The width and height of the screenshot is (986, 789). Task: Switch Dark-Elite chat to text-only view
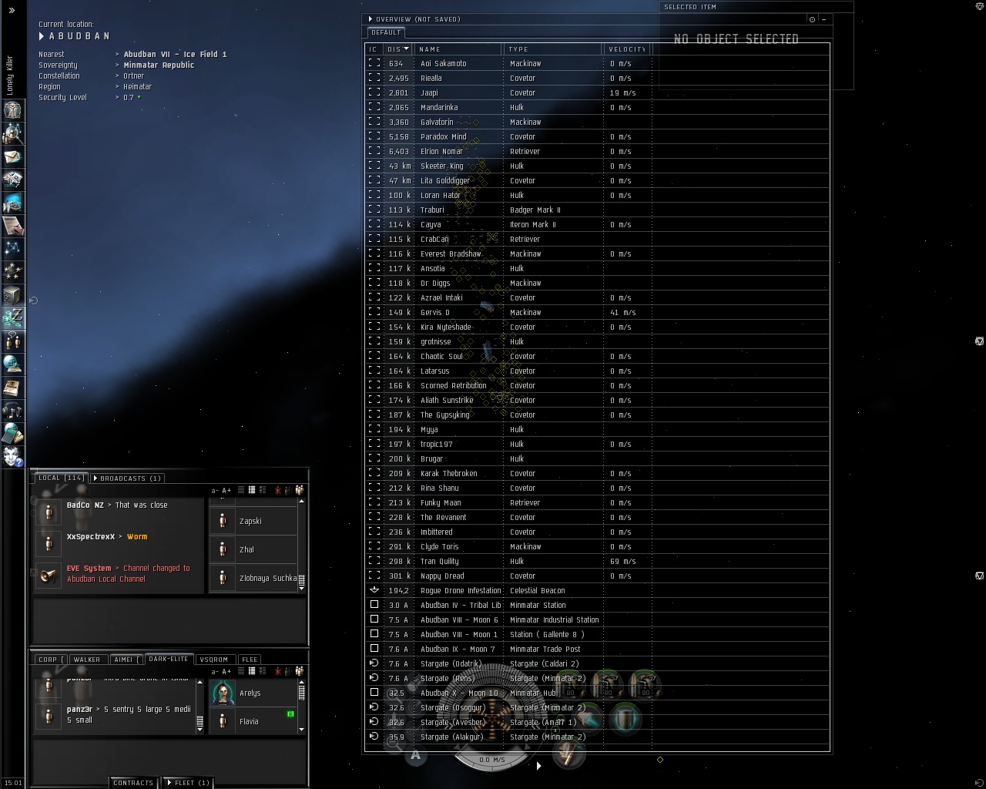[241, 671]
